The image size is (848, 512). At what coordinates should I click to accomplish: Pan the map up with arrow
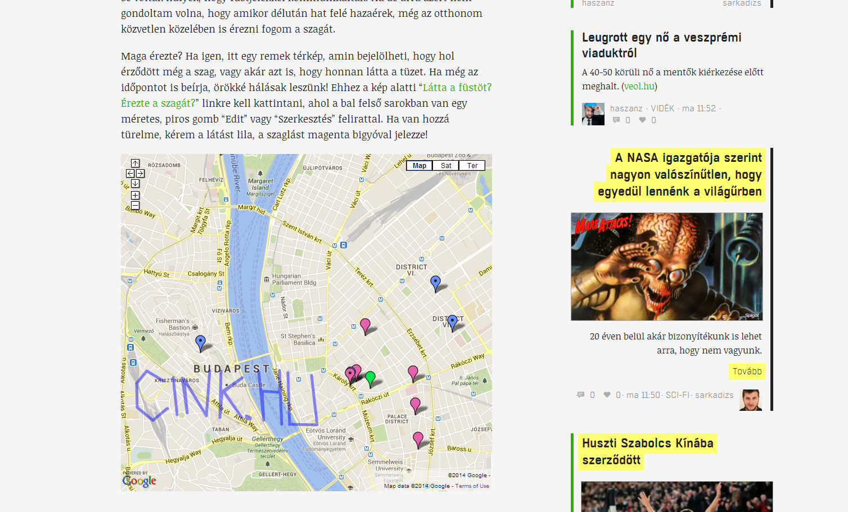[135, 164]
